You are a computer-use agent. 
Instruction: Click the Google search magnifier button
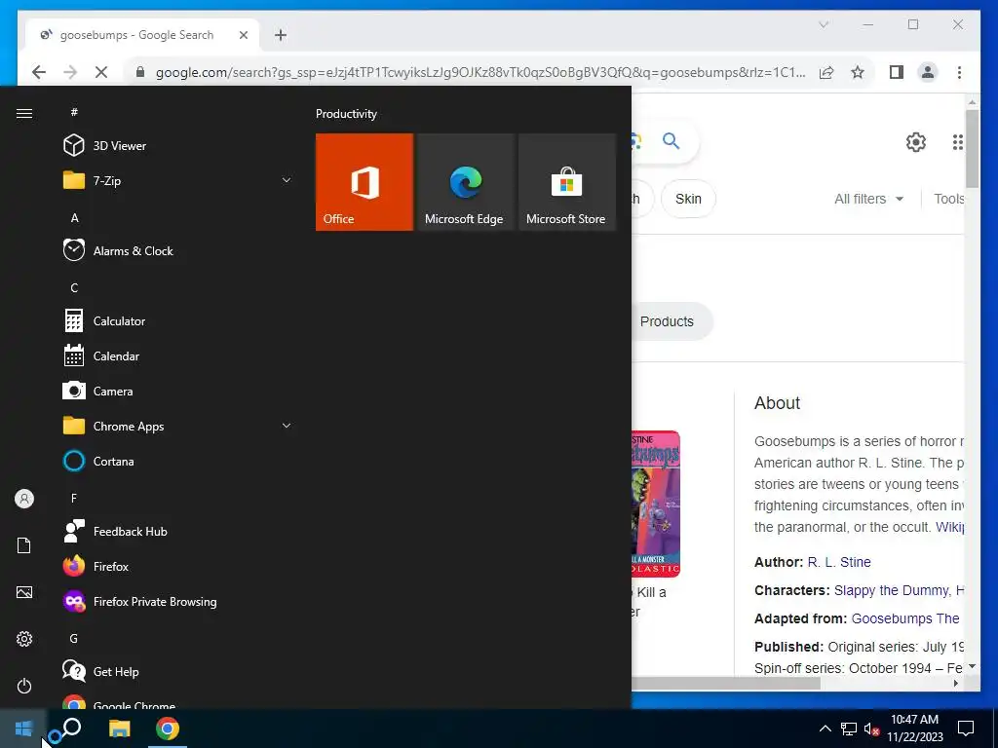tap(671, 140)
